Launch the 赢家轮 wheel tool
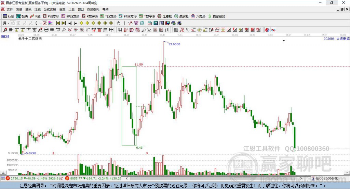 pos(181,16)
